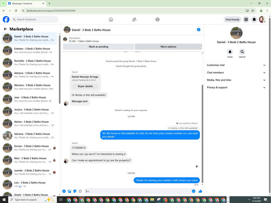Open the Marketplace listing $1,300 link

[84, 41]
